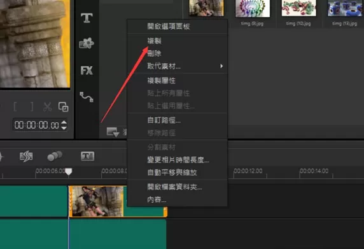This screenshot has width=364, height=249.
Task: Select the timg (13).jpg thumbnail
Action: tap(345, 8)
